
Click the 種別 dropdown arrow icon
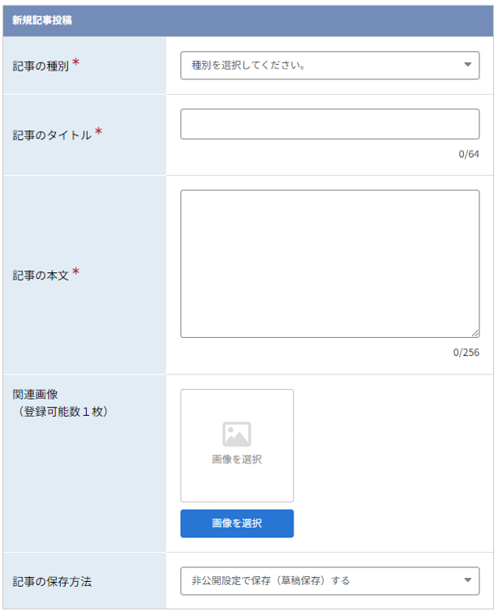(467, 65)
